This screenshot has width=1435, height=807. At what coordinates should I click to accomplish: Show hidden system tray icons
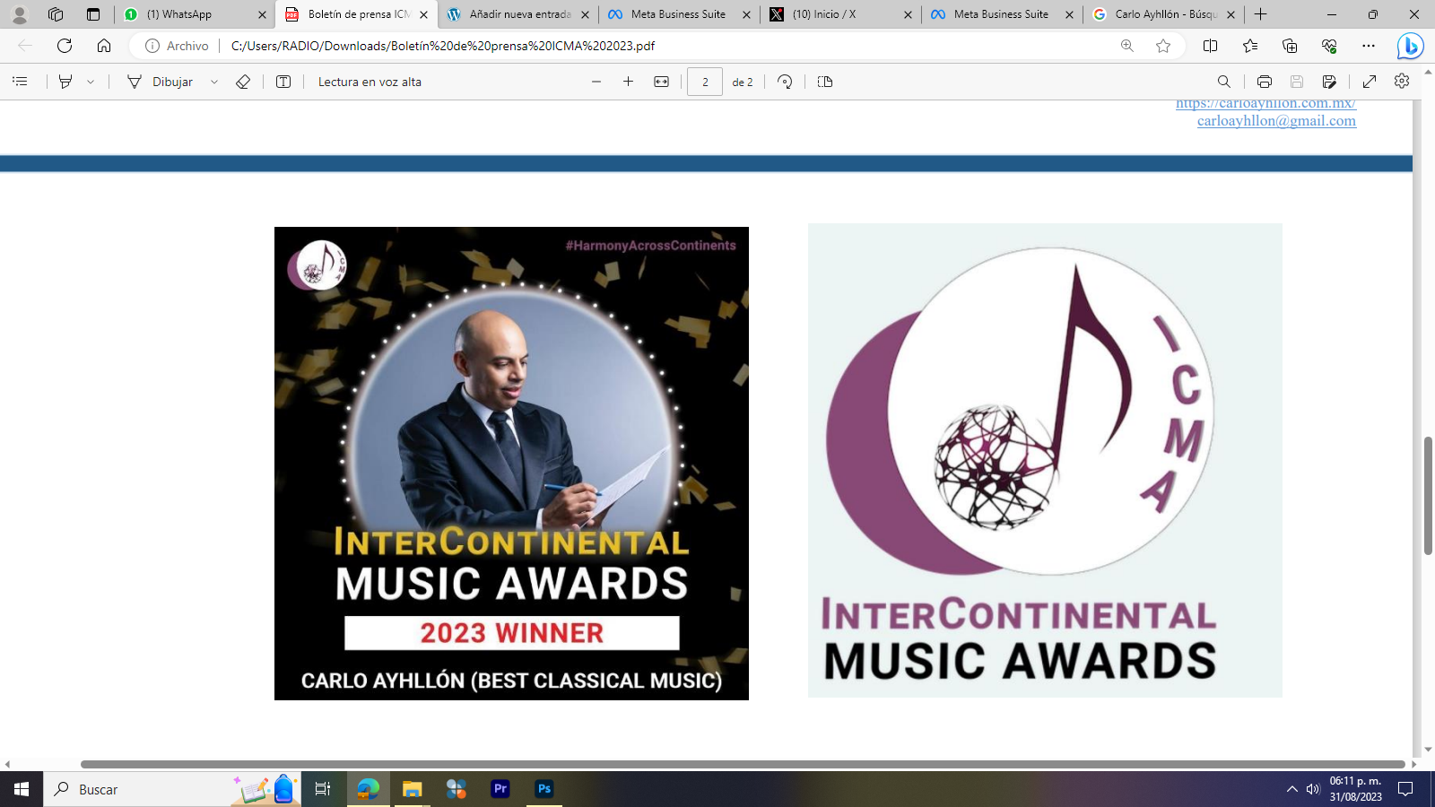click(x=1292, y=789)
